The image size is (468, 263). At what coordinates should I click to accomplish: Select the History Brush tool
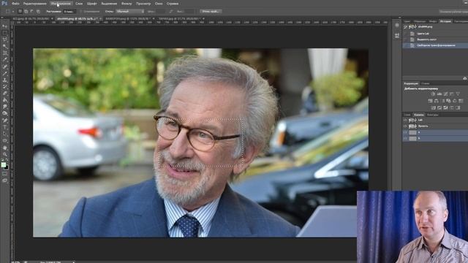coord(5,87)
